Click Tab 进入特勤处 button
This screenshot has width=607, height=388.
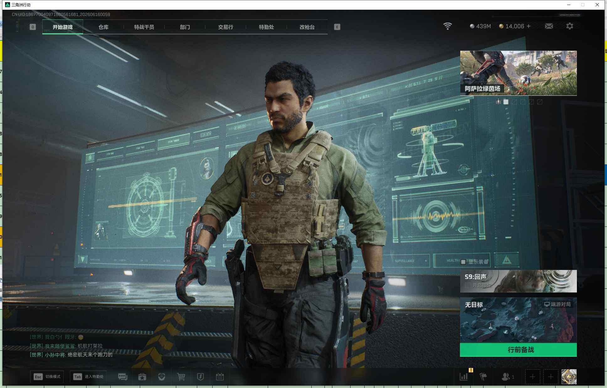[88, 376]
